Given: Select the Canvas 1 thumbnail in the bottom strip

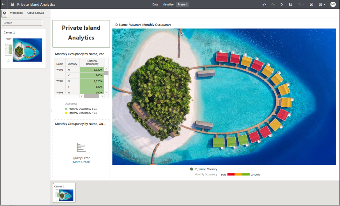Looking at the screenshot, I should click(x=64, y=193).
